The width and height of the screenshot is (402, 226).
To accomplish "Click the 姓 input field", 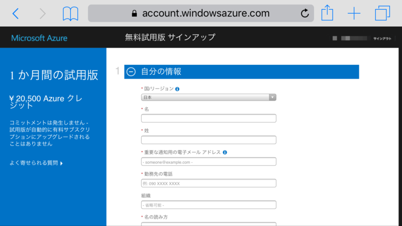I will pyautogui.click(x=209, y=140).
